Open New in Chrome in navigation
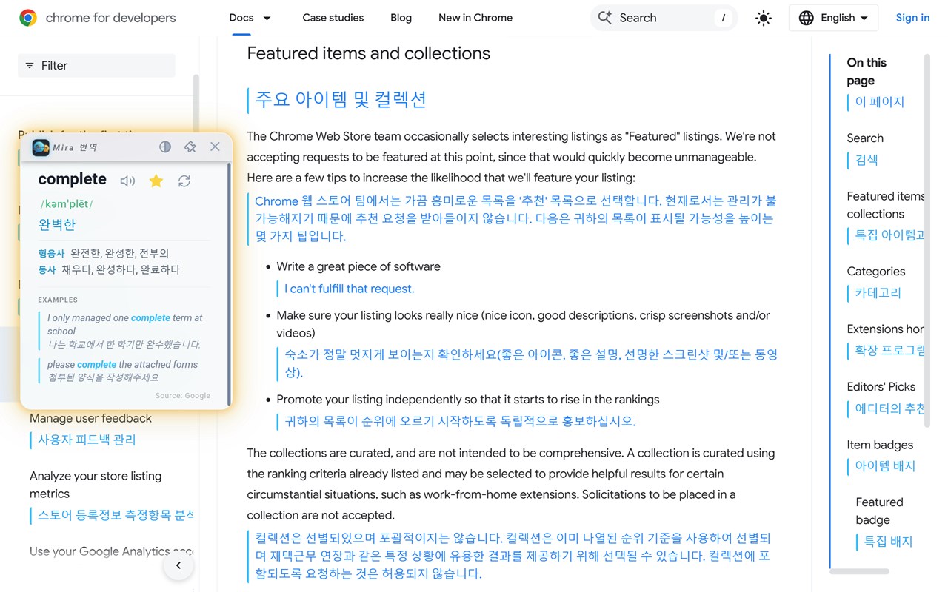The width and height of the screenshot is (948, 592). [x=475, y=18]
